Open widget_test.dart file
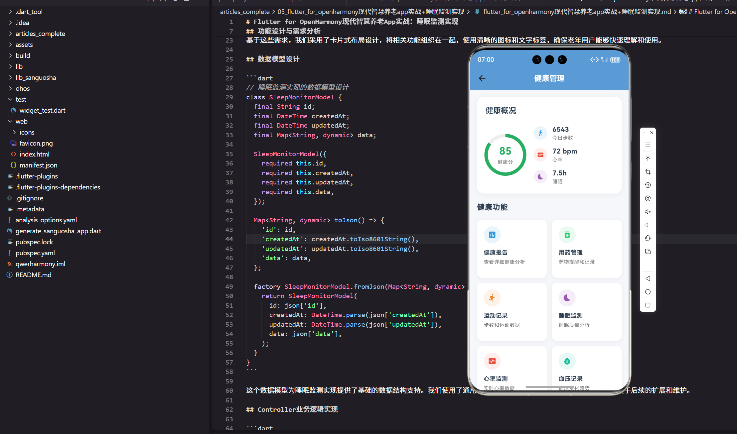 point(42,110)
